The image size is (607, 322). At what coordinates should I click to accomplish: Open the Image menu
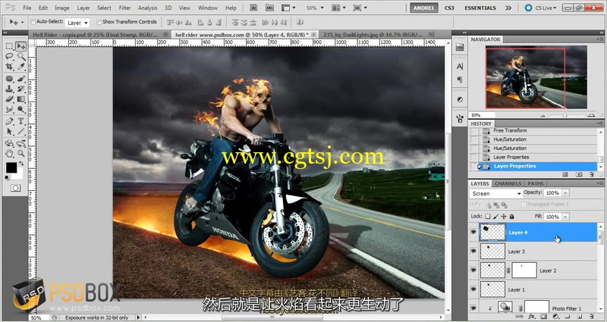coord(62,8)
